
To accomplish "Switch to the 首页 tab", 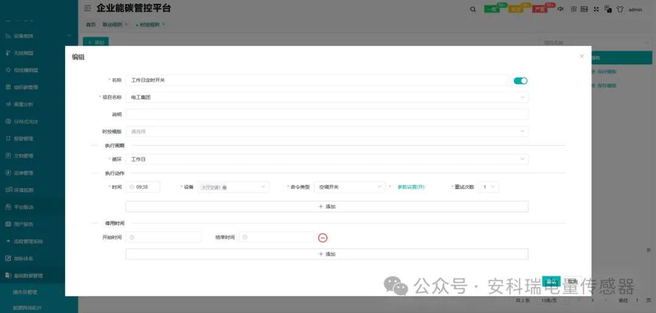I will 91,25.
